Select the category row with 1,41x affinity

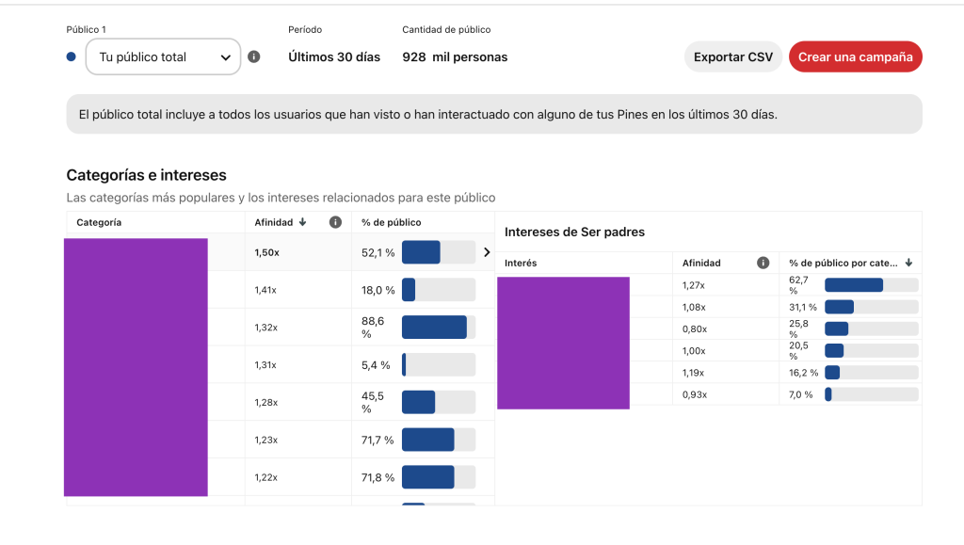282,290
